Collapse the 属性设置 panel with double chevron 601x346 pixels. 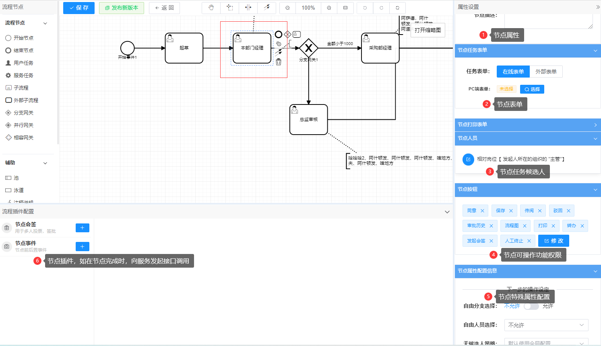(x=597, y=7)
